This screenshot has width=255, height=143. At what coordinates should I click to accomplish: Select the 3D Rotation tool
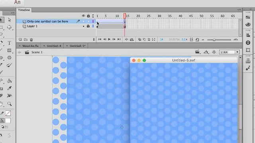coord(10,27)
